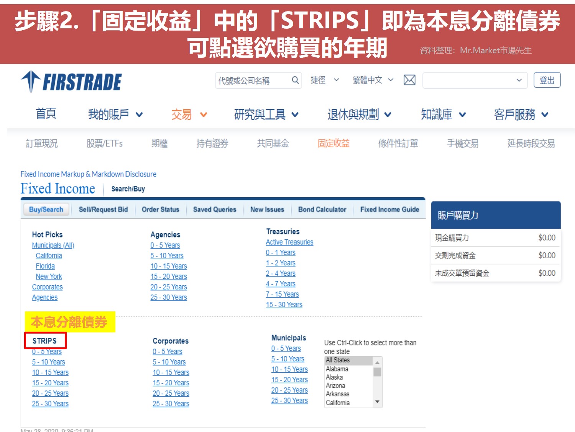Open 訂單現況 order status submenu

[x=42, y=144]
